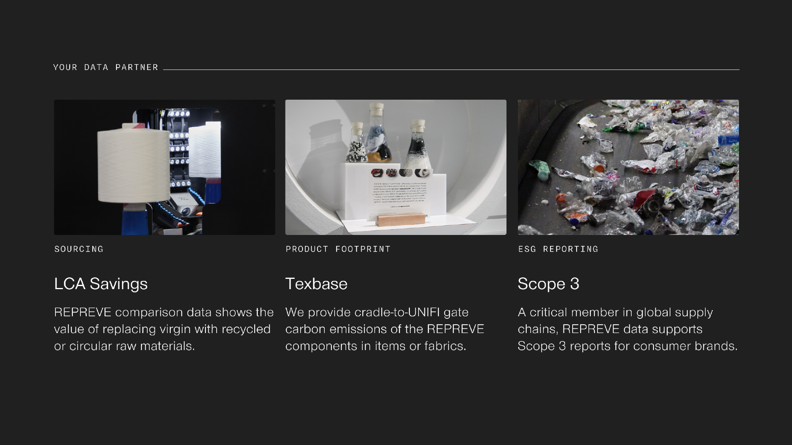Click the horizontal divider line beside title

tap(451, 70)
